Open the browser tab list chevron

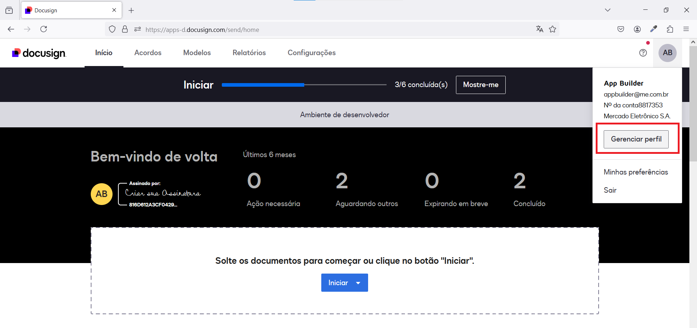pos(607,10)
